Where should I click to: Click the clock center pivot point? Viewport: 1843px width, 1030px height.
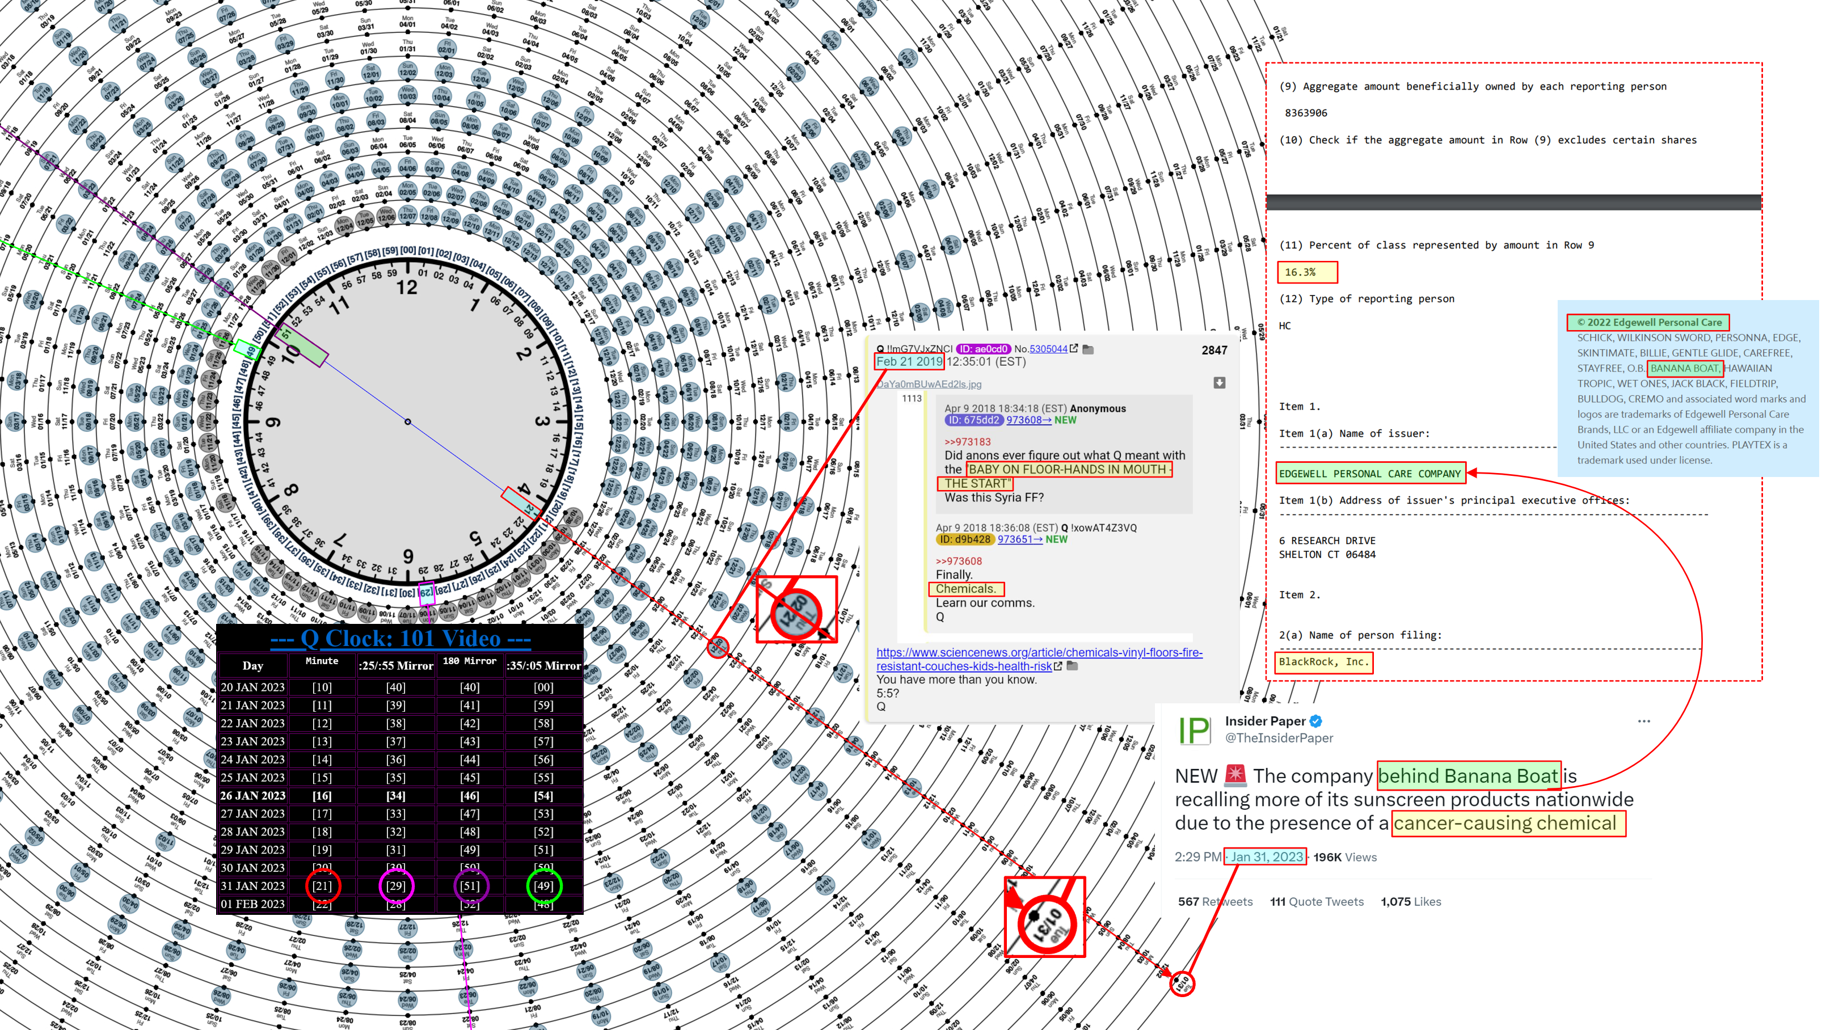[408, 421]
